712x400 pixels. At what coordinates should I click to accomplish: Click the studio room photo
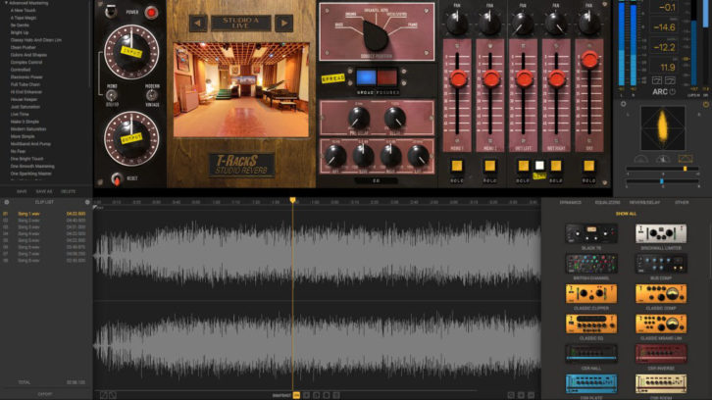click(x=241, y=90)
